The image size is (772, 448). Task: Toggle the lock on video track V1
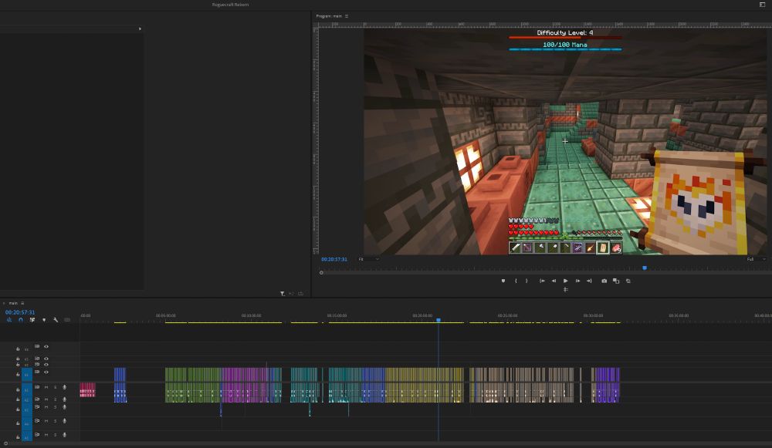[18, 375]
